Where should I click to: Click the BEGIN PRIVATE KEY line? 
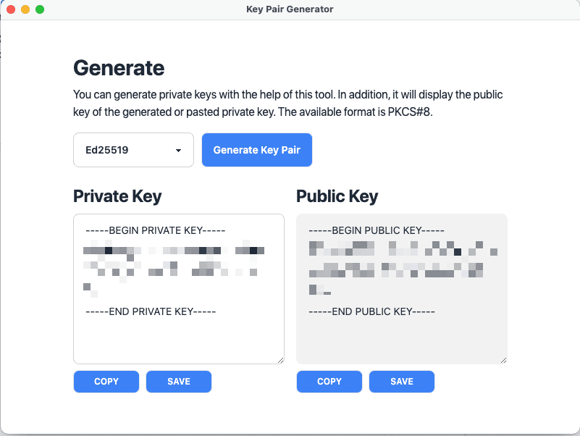pos(156,230)
